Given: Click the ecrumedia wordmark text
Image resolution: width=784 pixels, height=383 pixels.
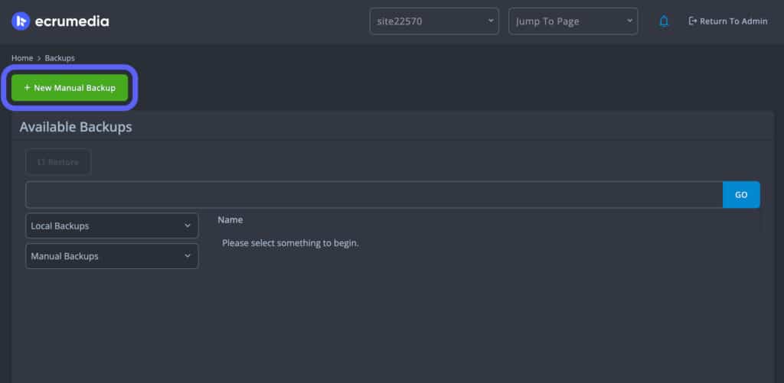Looking at the screenshot, I should (x=72, y=21).
